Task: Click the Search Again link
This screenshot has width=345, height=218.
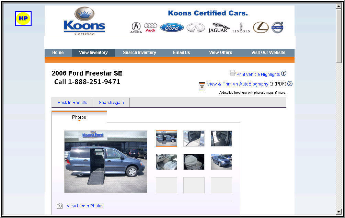Action: pos(111,103)
